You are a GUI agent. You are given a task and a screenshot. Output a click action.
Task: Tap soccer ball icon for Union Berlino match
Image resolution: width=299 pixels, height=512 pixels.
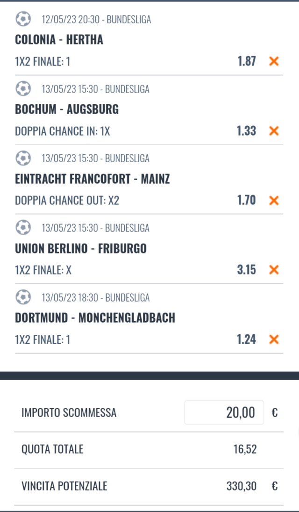pyautogui.click(x=23, y=228)
